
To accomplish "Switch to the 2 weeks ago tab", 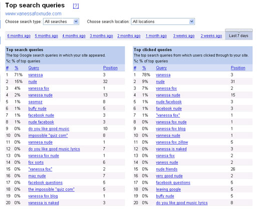I will pos(211,36).
